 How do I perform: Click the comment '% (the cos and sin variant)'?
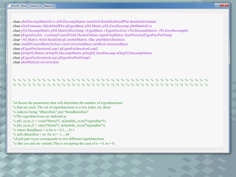[x=64, y=143]
